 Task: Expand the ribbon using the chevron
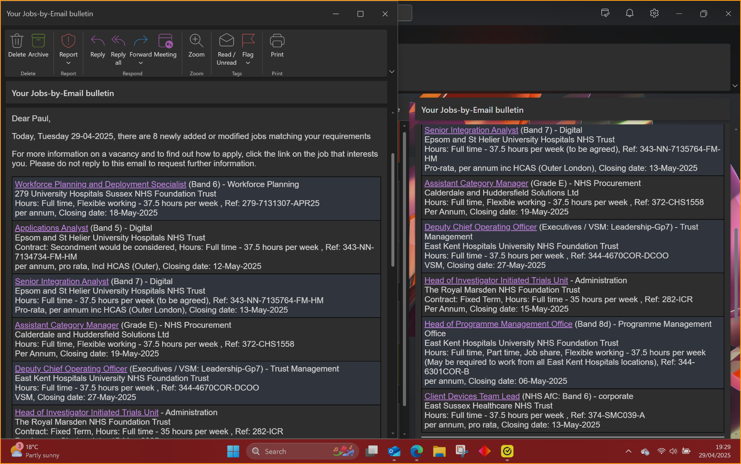pos(391,72)
